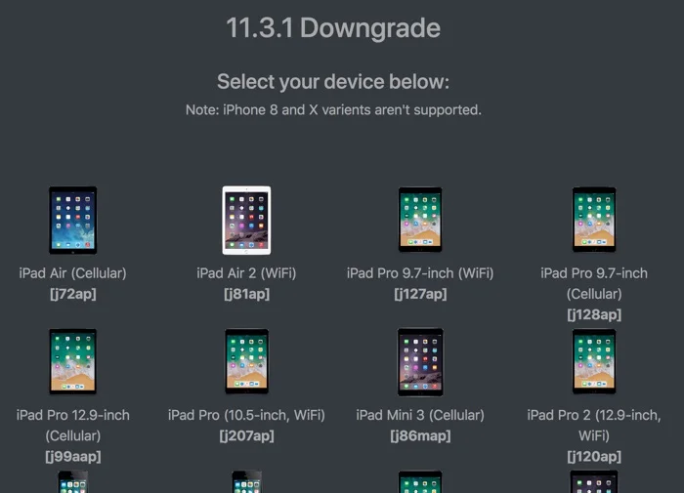Click the [j99aap] model identifier
This screenshot has width=684, height=493.
coord(73,456)
